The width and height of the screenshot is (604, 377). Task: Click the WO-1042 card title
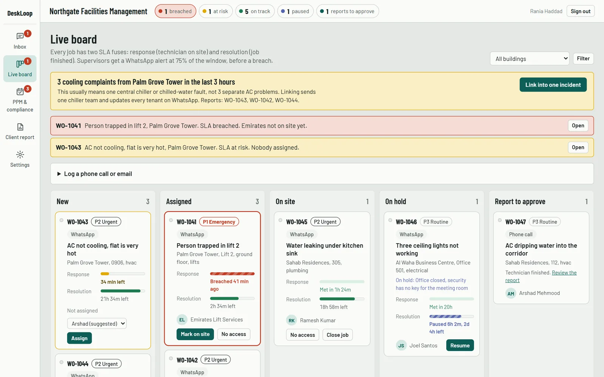click(187, 360)
